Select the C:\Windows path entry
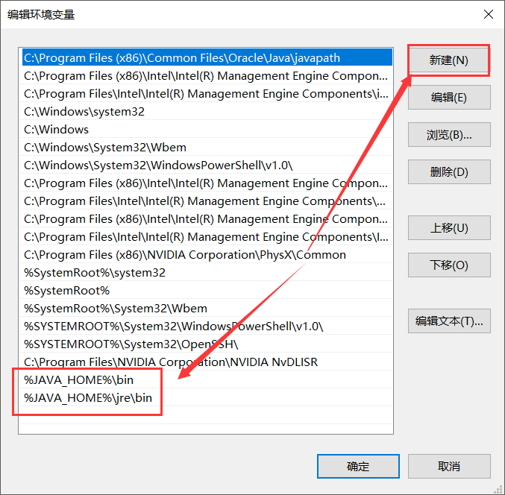 point(57,130)
